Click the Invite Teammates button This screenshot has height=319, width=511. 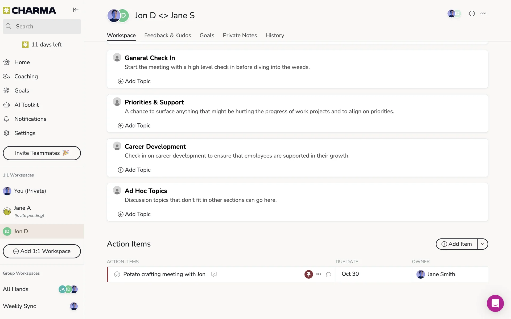[x=42, y=153]
